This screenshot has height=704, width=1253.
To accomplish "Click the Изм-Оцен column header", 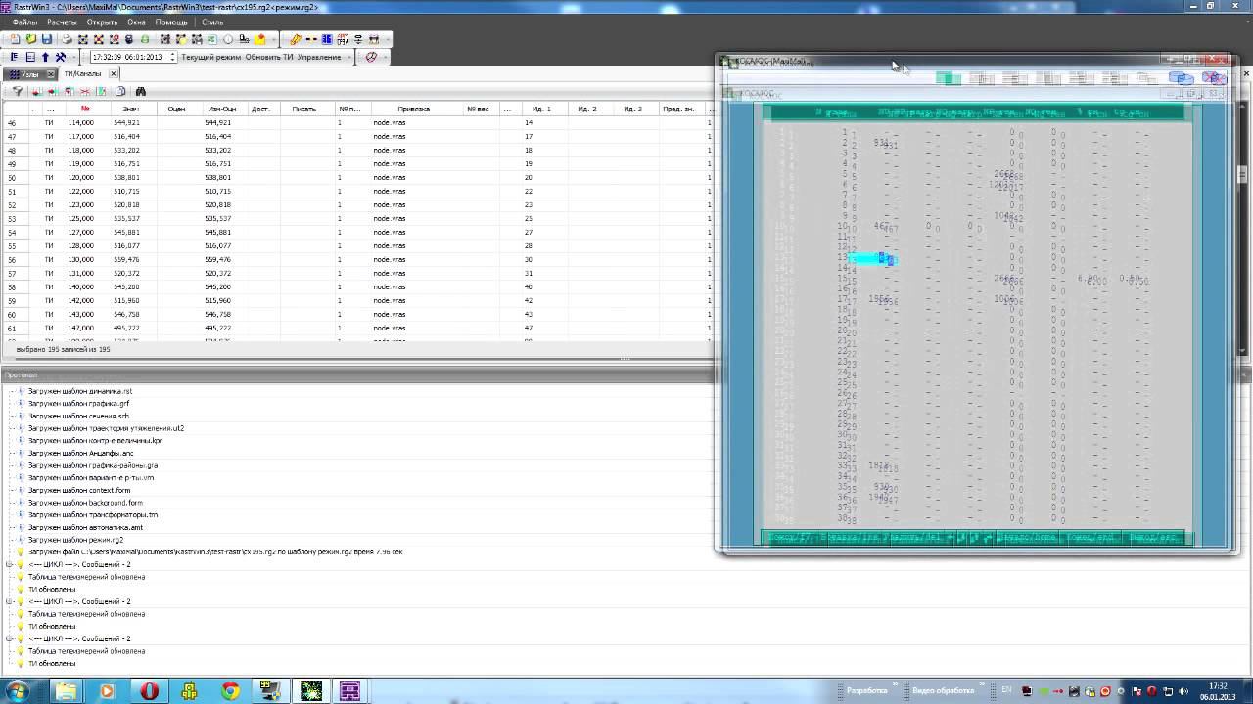I will point(222,109).
